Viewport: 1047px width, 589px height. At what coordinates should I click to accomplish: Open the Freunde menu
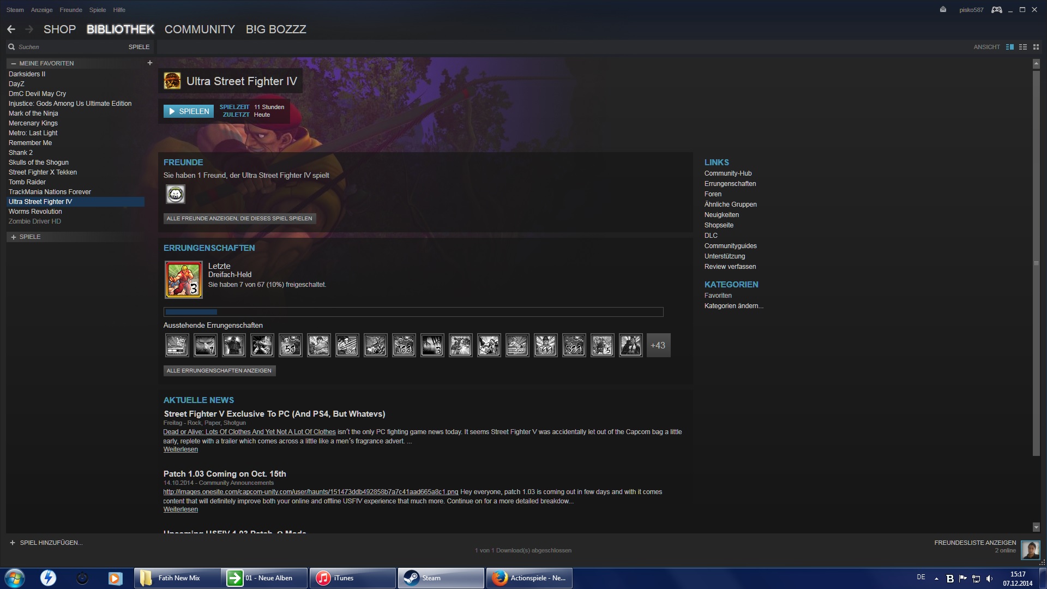[71, 10]
